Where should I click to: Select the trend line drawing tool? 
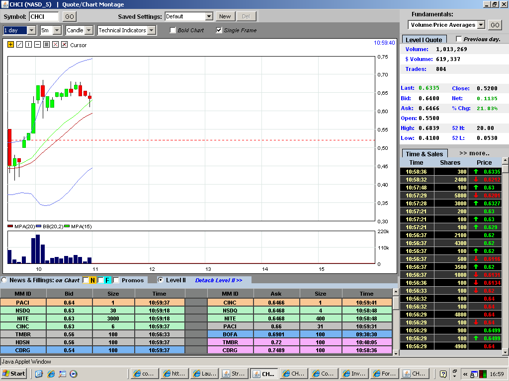coord(19,45)
